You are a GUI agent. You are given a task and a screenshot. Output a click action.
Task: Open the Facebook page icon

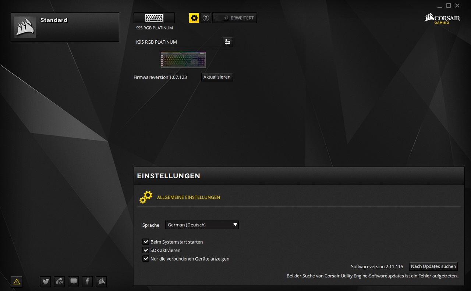pos(87,281)
